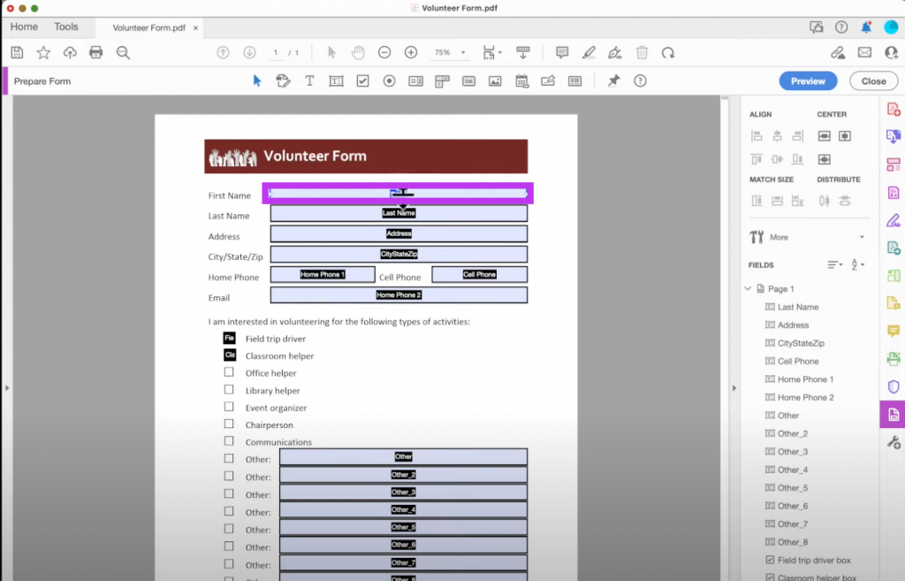This screenshot has width=905, height=581.
Task: Open Prepare Form help
Action: coord(639,80)
